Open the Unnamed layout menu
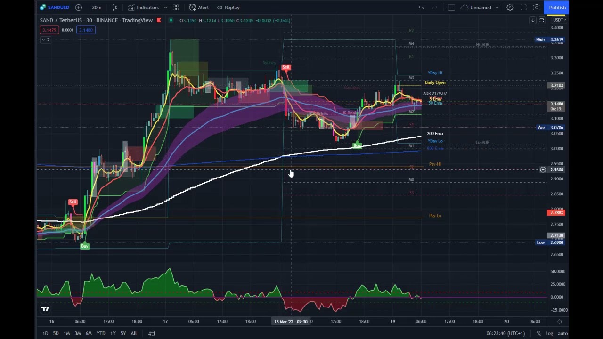 [x=480, y=8]
